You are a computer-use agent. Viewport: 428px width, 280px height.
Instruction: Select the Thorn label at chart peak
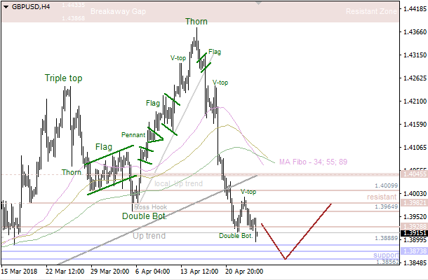point(196,22)
